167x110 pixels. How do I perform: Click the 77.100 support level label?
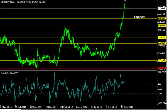tap(162, 60)
